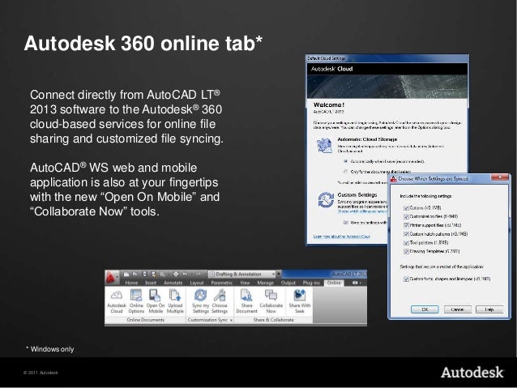Image resolution: width=517 pixels, height=388 pixels.
Task: Toggle Custom hatch patterns checkbox
Action: tap(406, 234)
